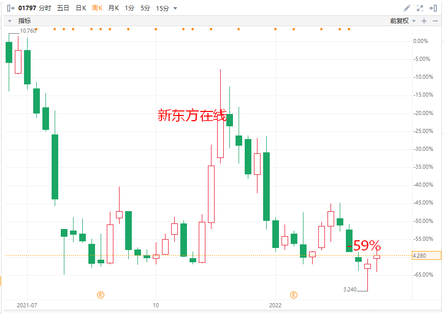Viewport: 445px width, 318px height.
Task: Zoom out chart with minus icon
Action: pyautogui.click(x=435, y=21)
